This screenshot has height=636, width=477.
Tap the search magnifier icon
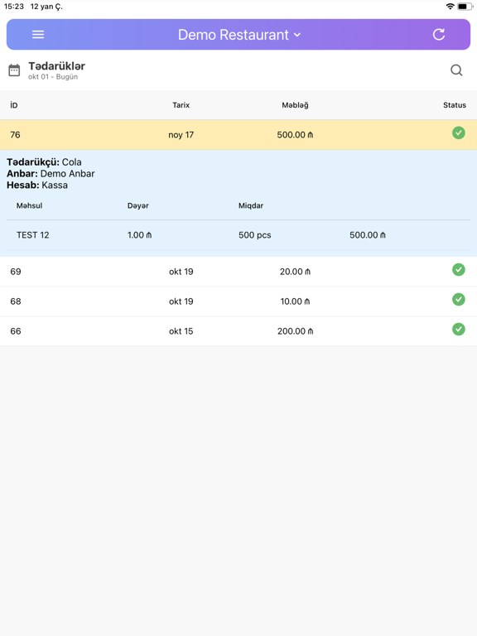point(456,70)
